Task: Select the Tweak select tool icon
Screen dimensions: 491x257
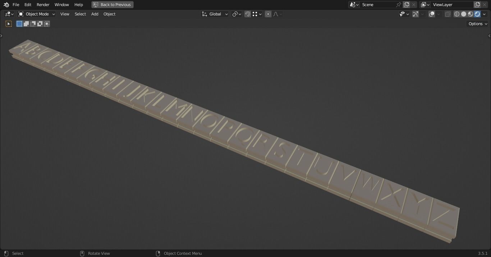Action: pyautogui.click(x=9, y=24)
